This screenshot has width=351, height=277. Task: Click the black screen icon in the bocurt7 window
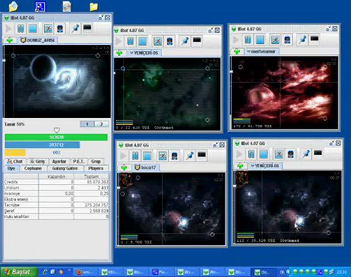point(201,155)
